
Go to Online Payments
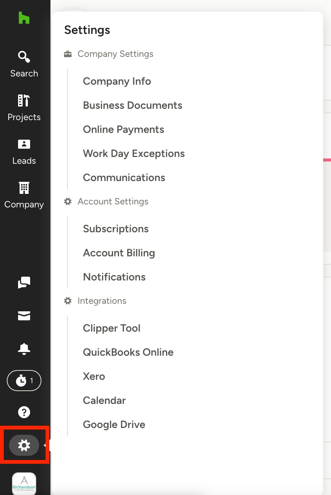(x=124, y=129)
